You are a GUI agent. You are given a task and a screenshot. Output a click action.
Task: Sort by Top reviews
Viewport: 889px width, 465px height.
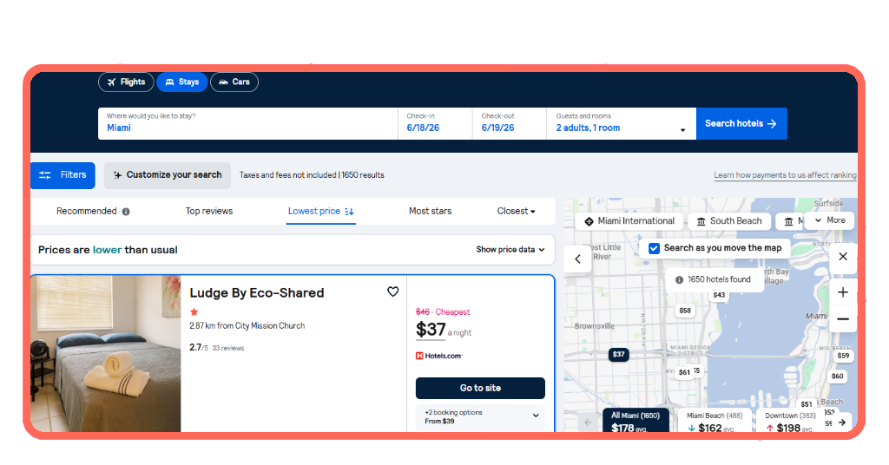point(209,212)
